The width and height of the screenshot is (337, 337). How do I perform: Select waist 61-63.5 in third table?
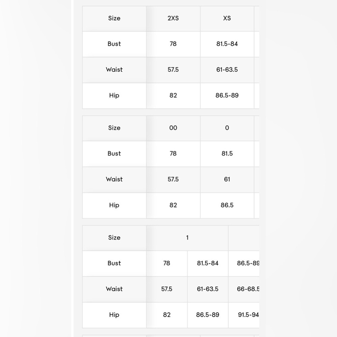click(x=208, y=289)
